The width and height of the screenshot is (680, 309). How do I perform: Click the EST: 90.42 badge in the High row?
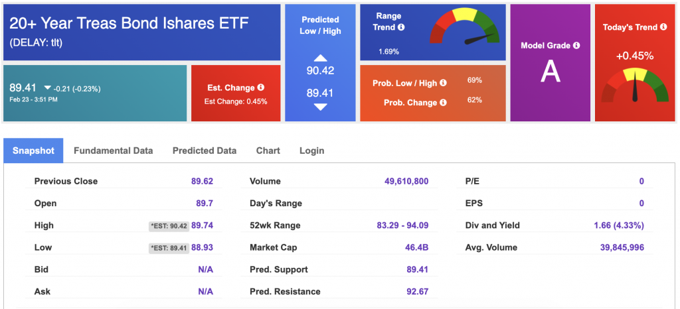[x=169, y=226]
